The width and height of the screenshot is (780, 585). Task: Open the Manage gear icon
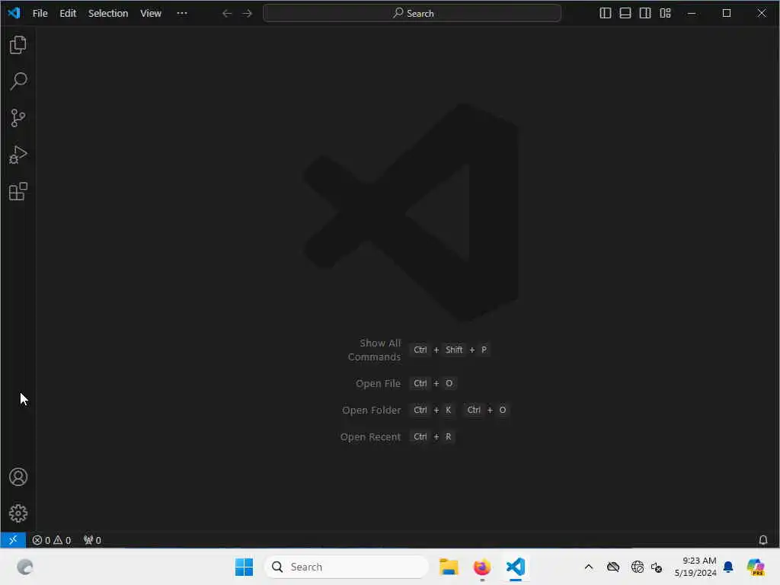point(18,513)
